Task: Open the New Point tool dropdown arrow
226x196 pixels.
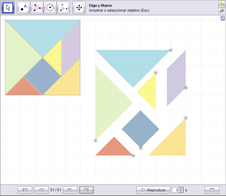Action: [x=28, y=12]
